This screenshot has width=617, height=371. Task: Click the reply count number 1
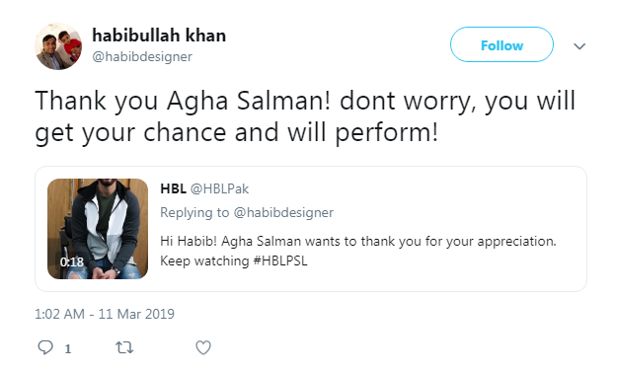click(68, 348)
